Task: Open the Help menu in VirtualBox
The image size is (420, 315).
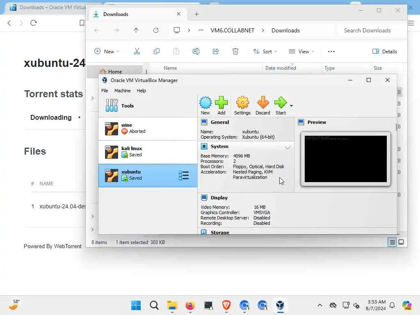Action: [142, 91]
